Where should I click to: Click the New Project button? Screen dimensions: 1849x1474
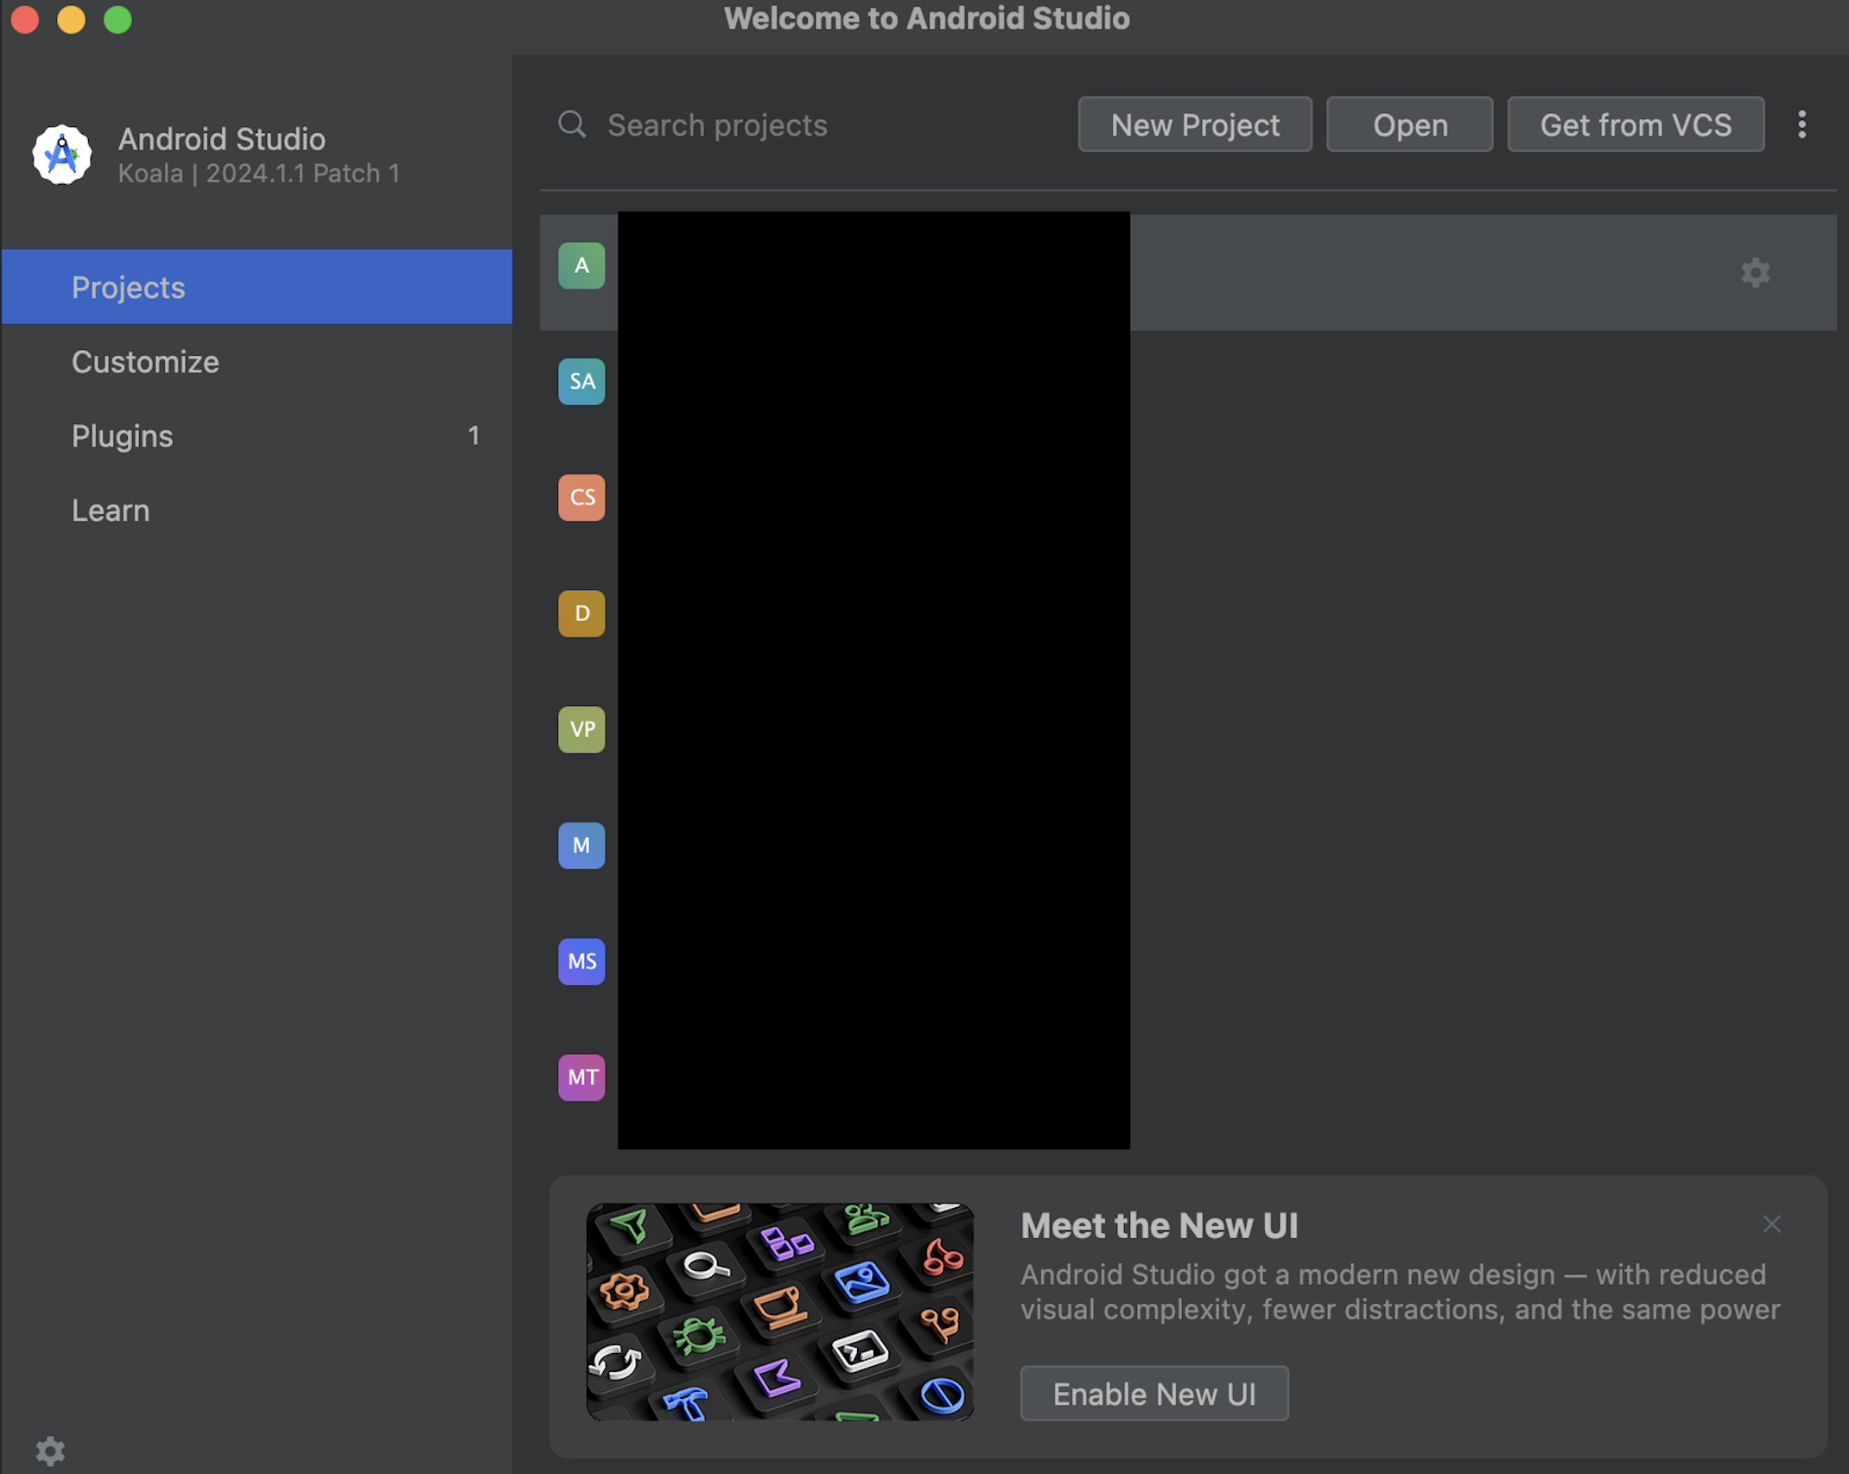(x=1194, y=125)
